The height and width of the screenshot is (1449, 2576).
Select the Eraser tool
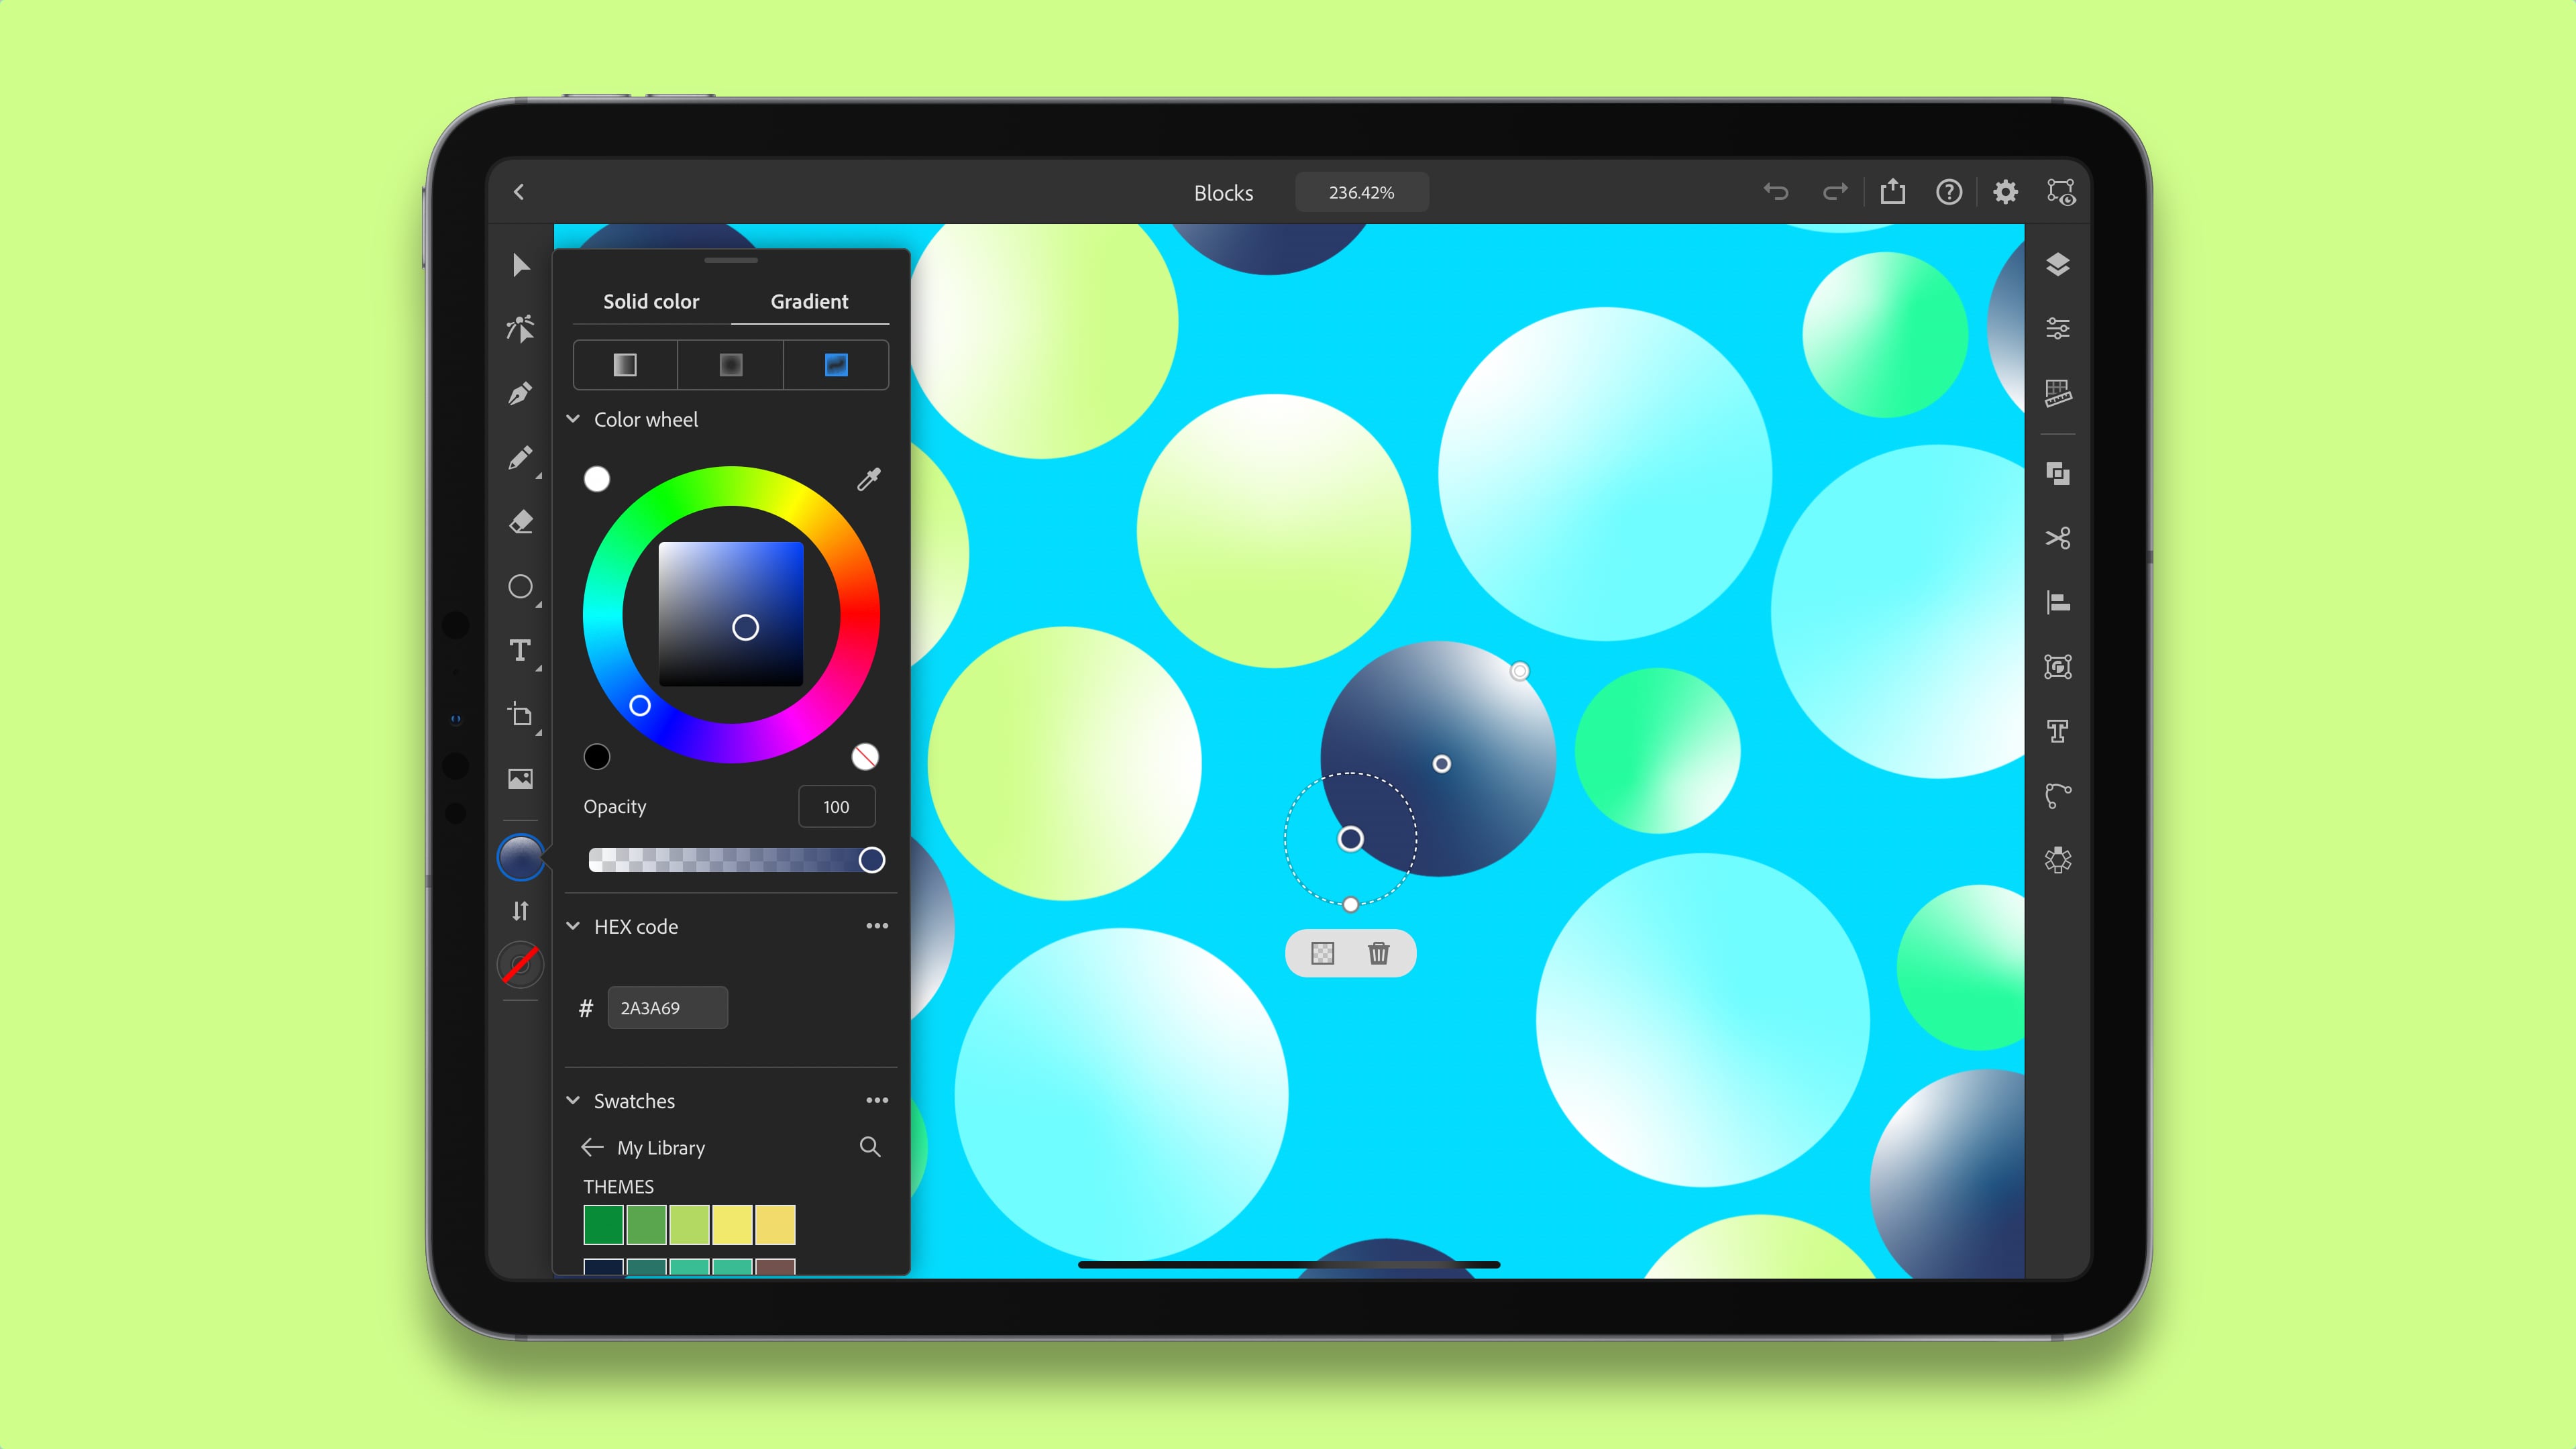(x=520, y=522)
